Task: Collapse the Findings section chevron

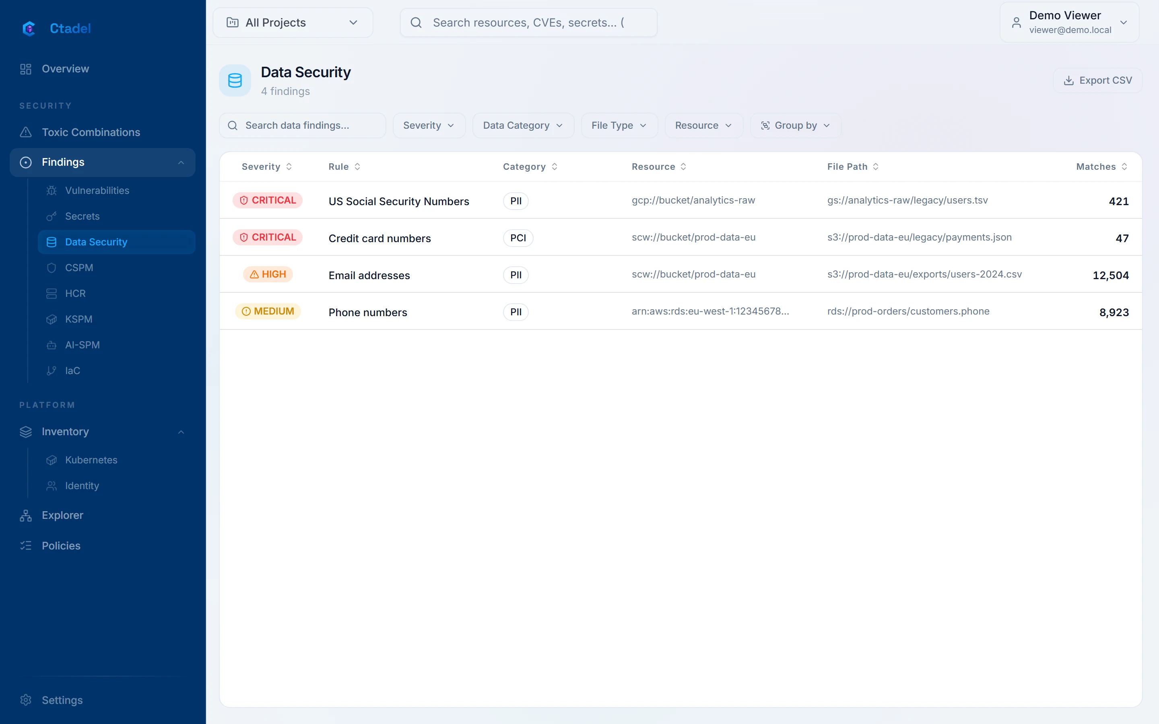Action: point(181,163)
